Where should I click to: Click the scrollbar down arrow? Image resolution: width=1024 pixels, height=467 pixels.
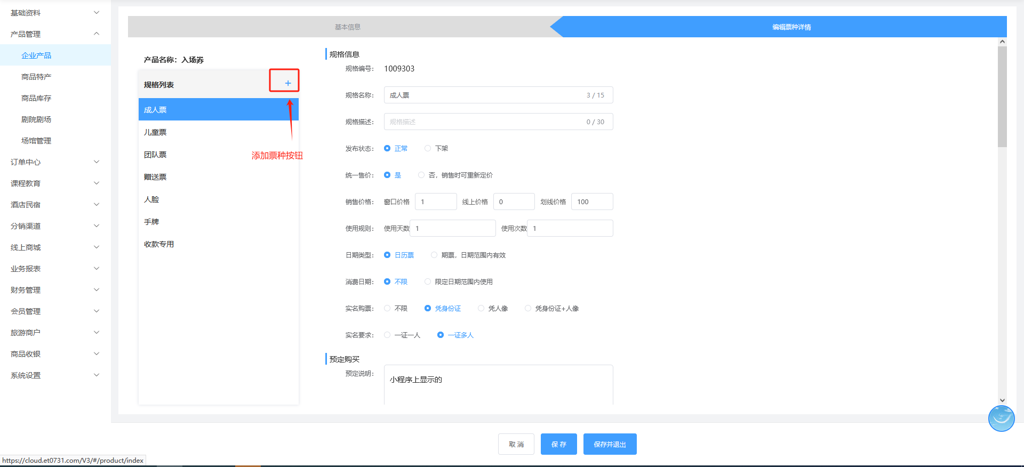point(1002,400)
